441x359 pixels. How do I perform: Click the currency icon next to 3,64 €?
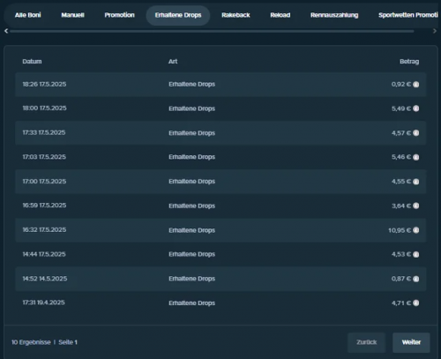416,206
